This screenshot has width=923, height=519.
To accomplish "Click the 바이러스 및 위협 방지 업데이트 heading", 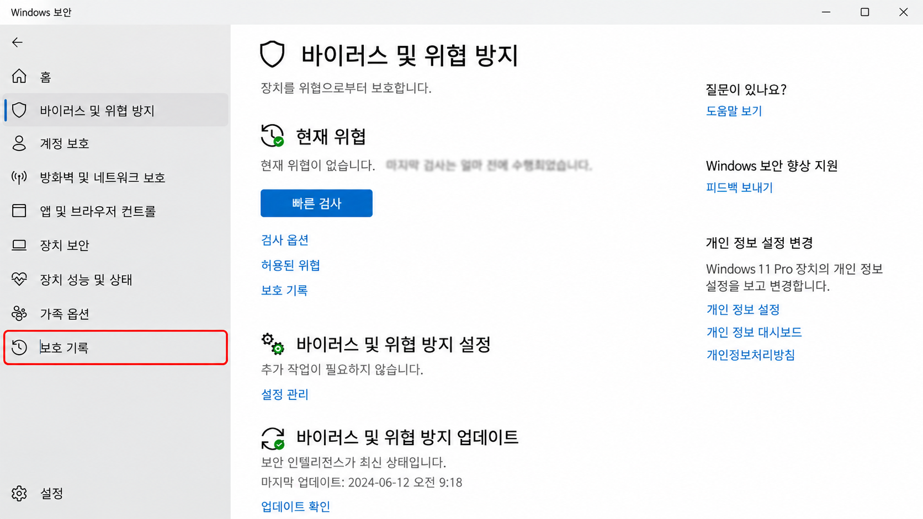I will (x=407, y=437).
